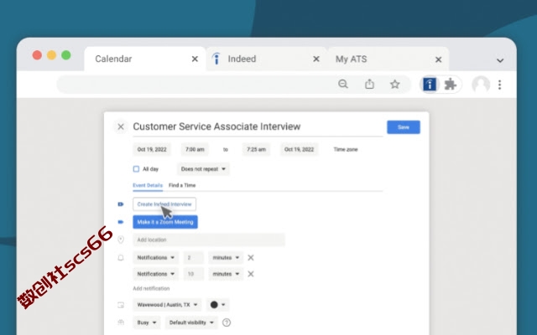537x335 pixels.
Task: Click the event title field
Action: tap(258, 126)
